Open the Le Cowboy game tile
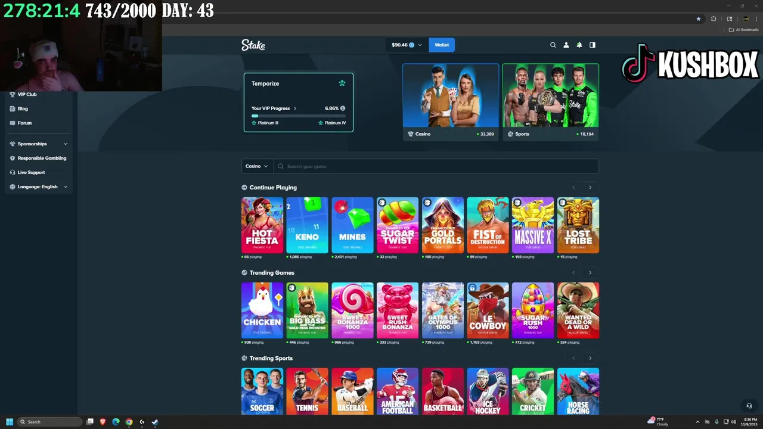This screenshot has width=763, height=429. pyautogui.click(x=488, y=310)
